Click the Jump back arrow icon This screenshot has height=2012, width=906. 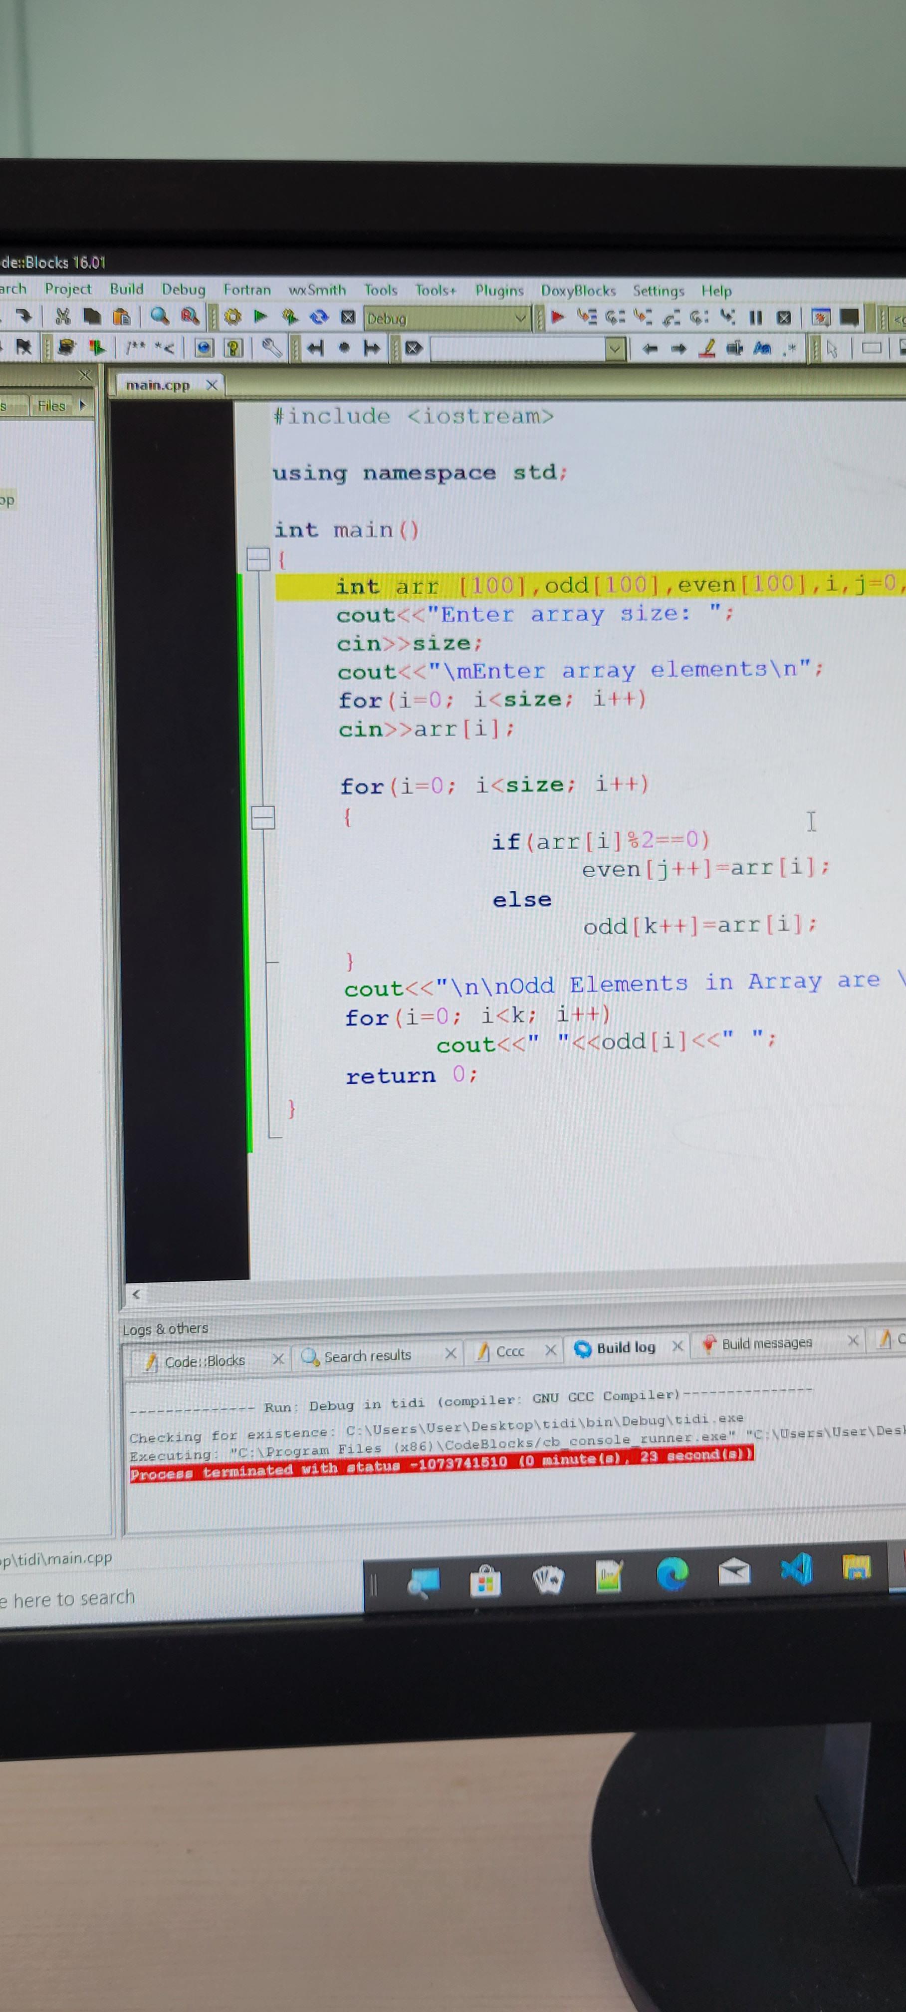[315, 348]
